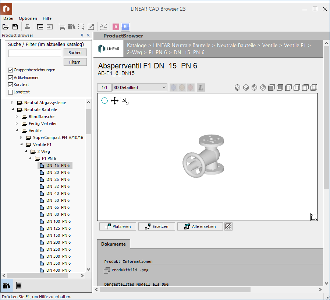Click the AZ sort toolbar icon

pos(103,27)
